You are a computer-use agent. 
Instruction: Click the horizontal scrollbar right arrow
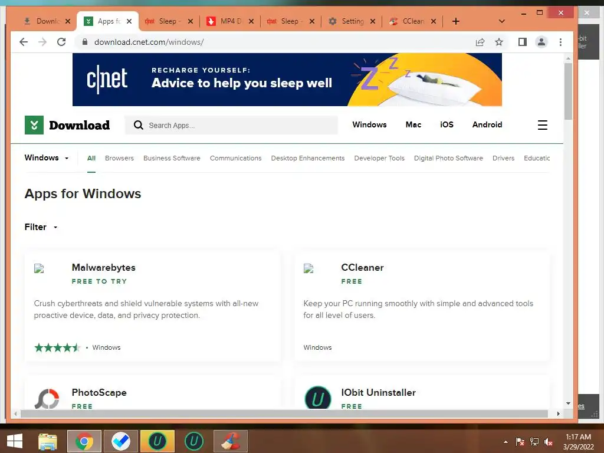(x=558, y=413)
